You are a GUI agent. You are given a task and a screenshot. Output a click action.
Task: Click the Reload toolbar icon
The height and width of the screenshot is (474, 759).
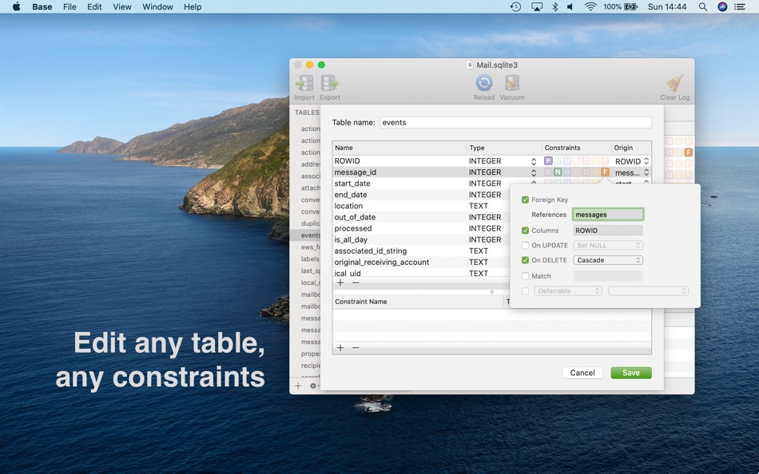point(484,83)
